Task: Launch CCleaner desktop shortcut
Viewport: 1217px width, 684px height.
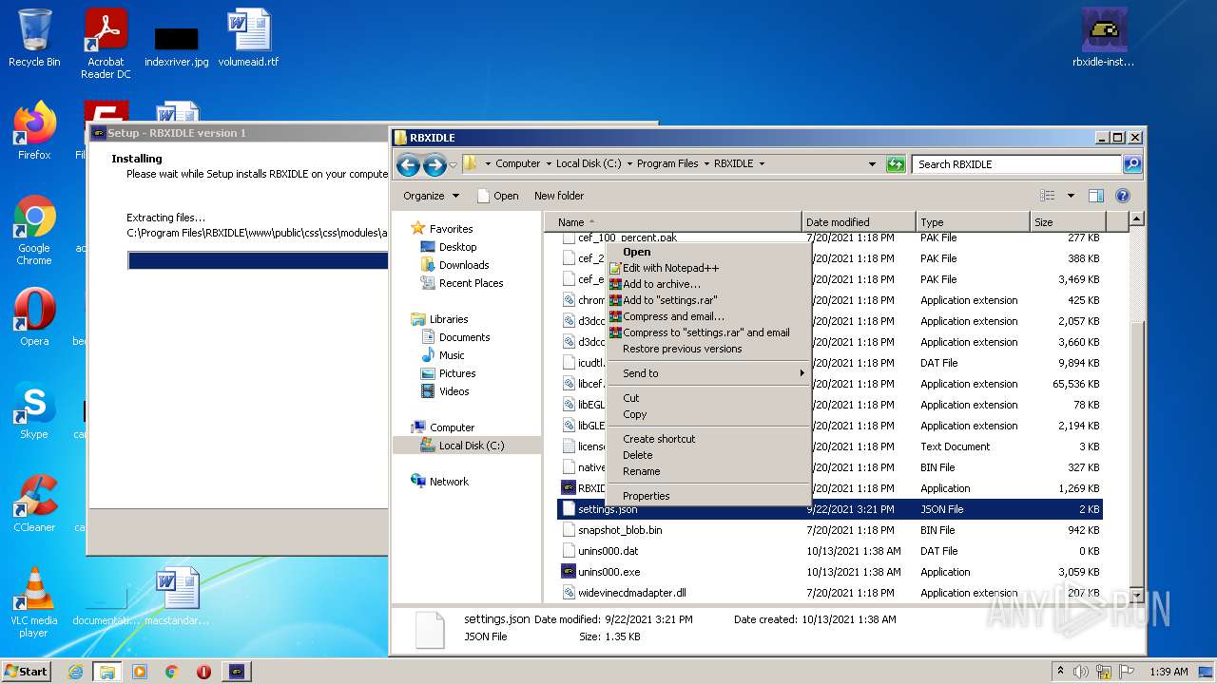Action: pos(34,503)
